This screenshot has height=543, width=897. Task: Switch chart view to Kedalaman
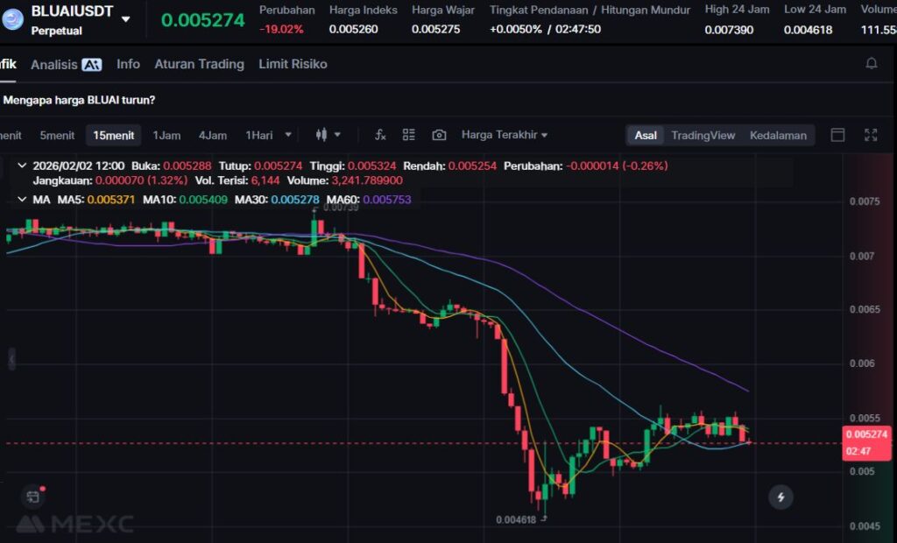[x=778, y=135]
